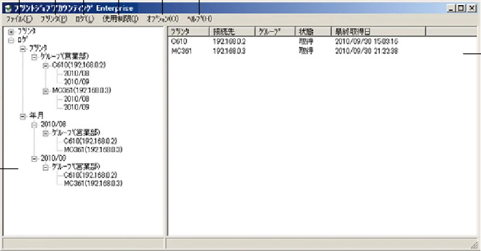
Task: Minimize the Enterprise window
Action: (x=450, y=8)
